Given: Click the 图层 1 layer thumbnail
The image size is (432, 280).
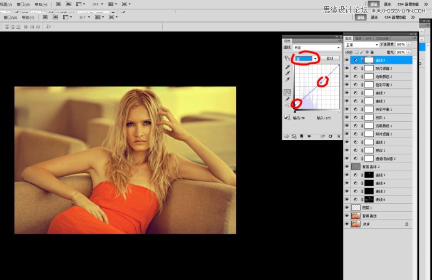Looking at the screenshot, I should (356, 207).
